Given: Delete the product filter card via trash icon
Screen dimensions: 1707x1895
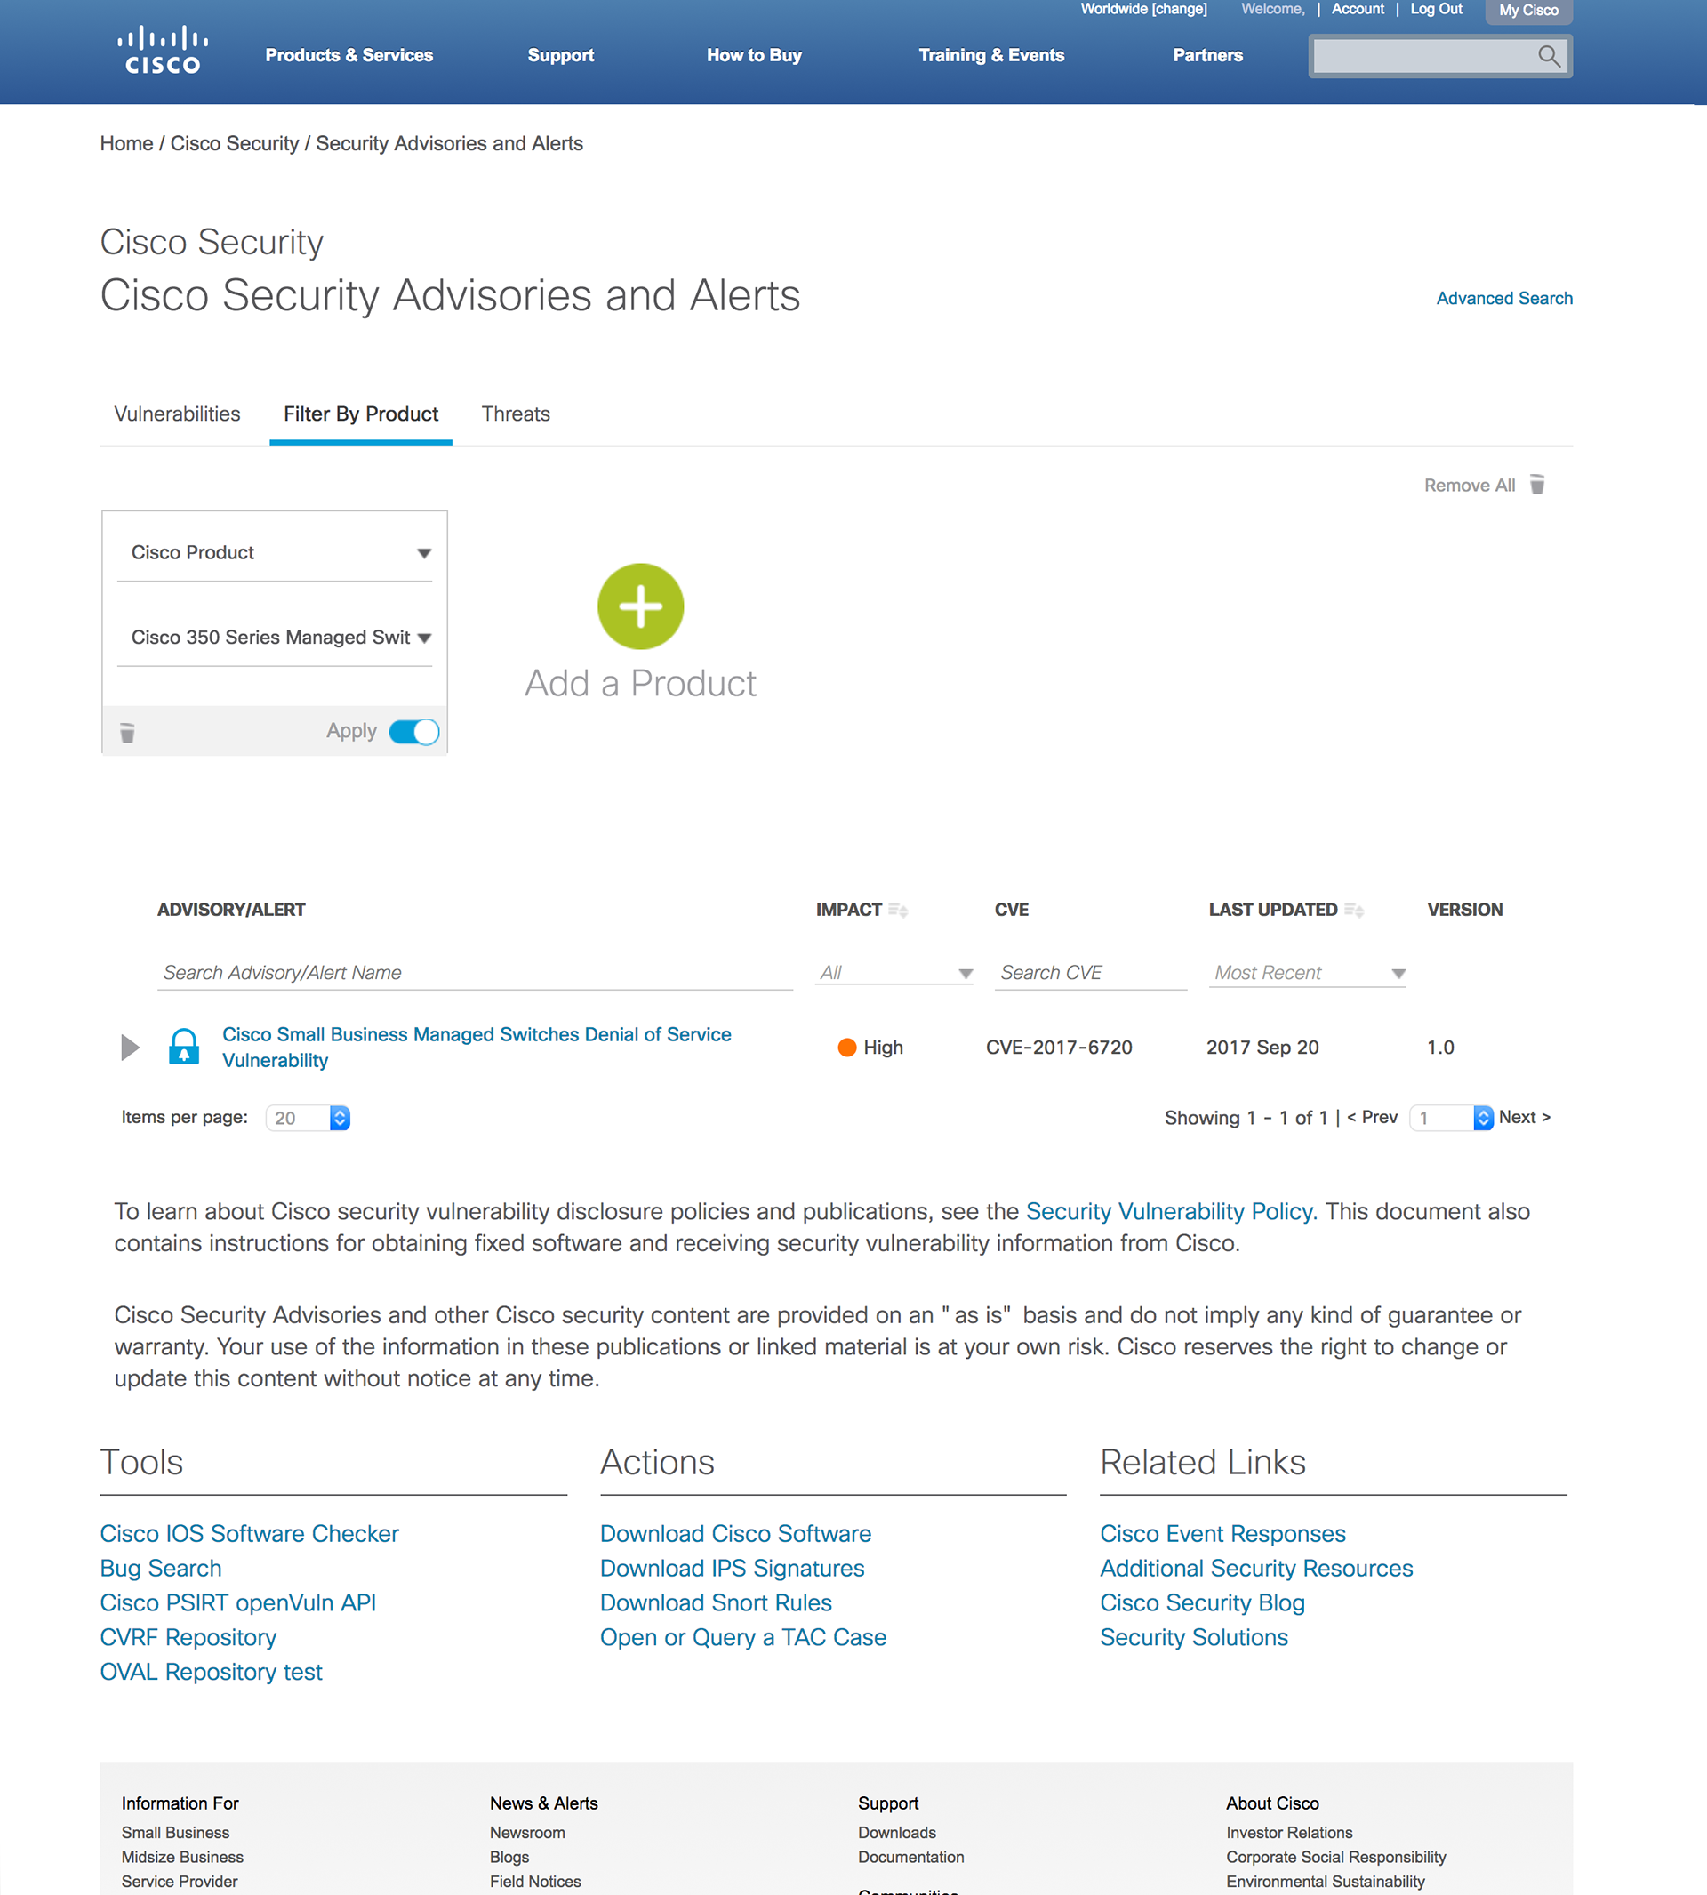Looking at the screenshot, I should tap(127, 732).
